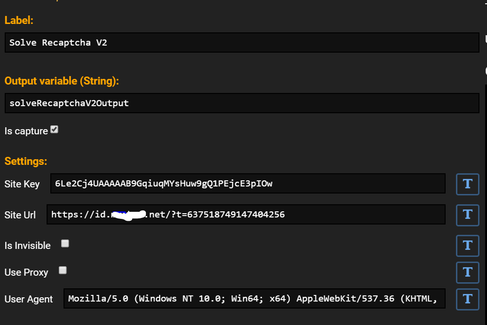487x325 pixels.
Task: Click the T icon beside Site Url
Action: [x=467, y=215]
